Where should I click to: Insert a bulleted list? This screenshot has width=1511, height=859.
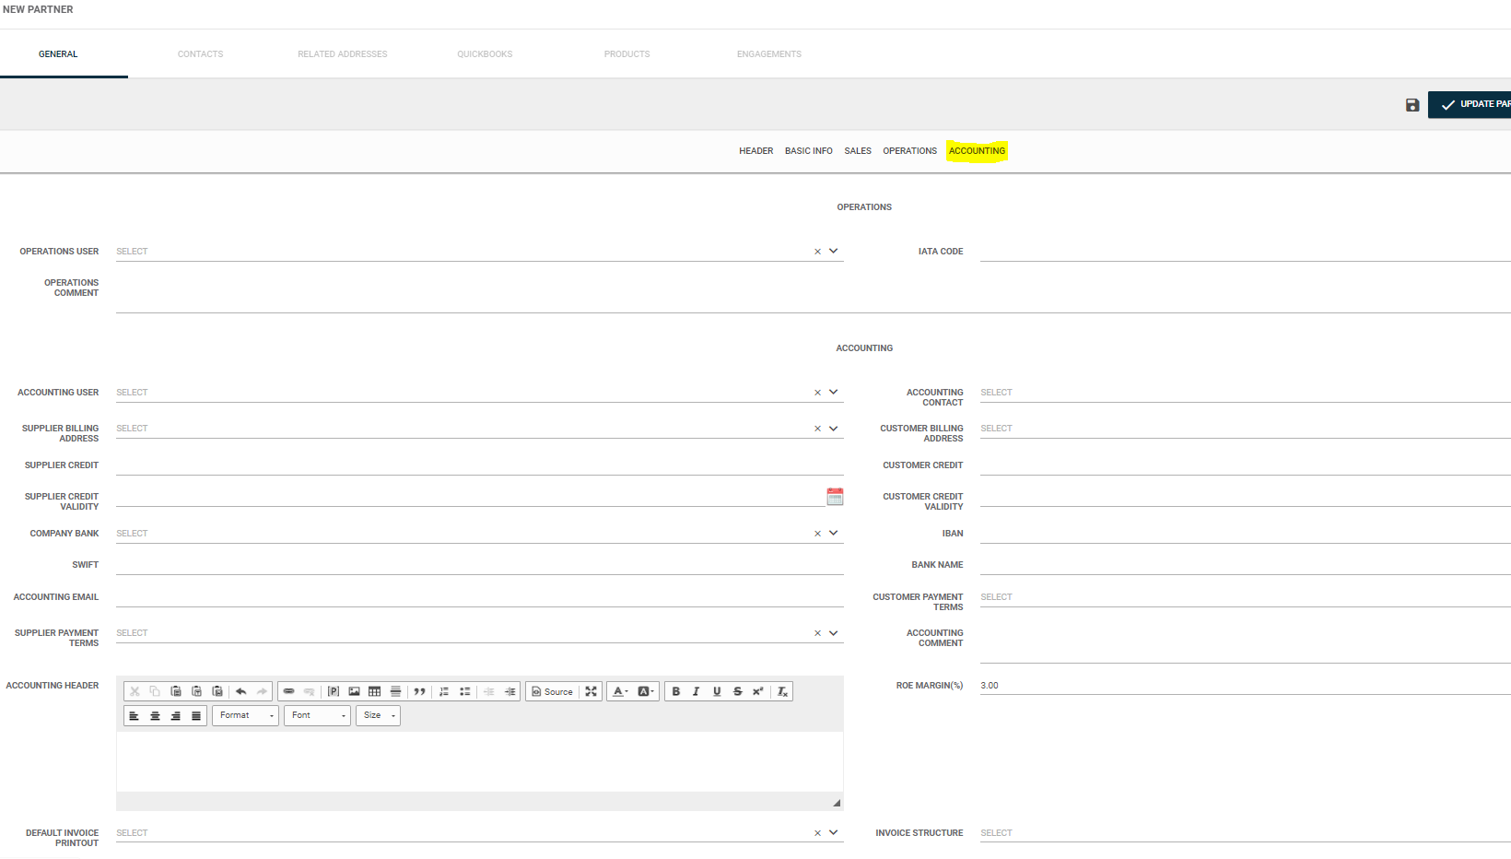(x=465, y=691)
